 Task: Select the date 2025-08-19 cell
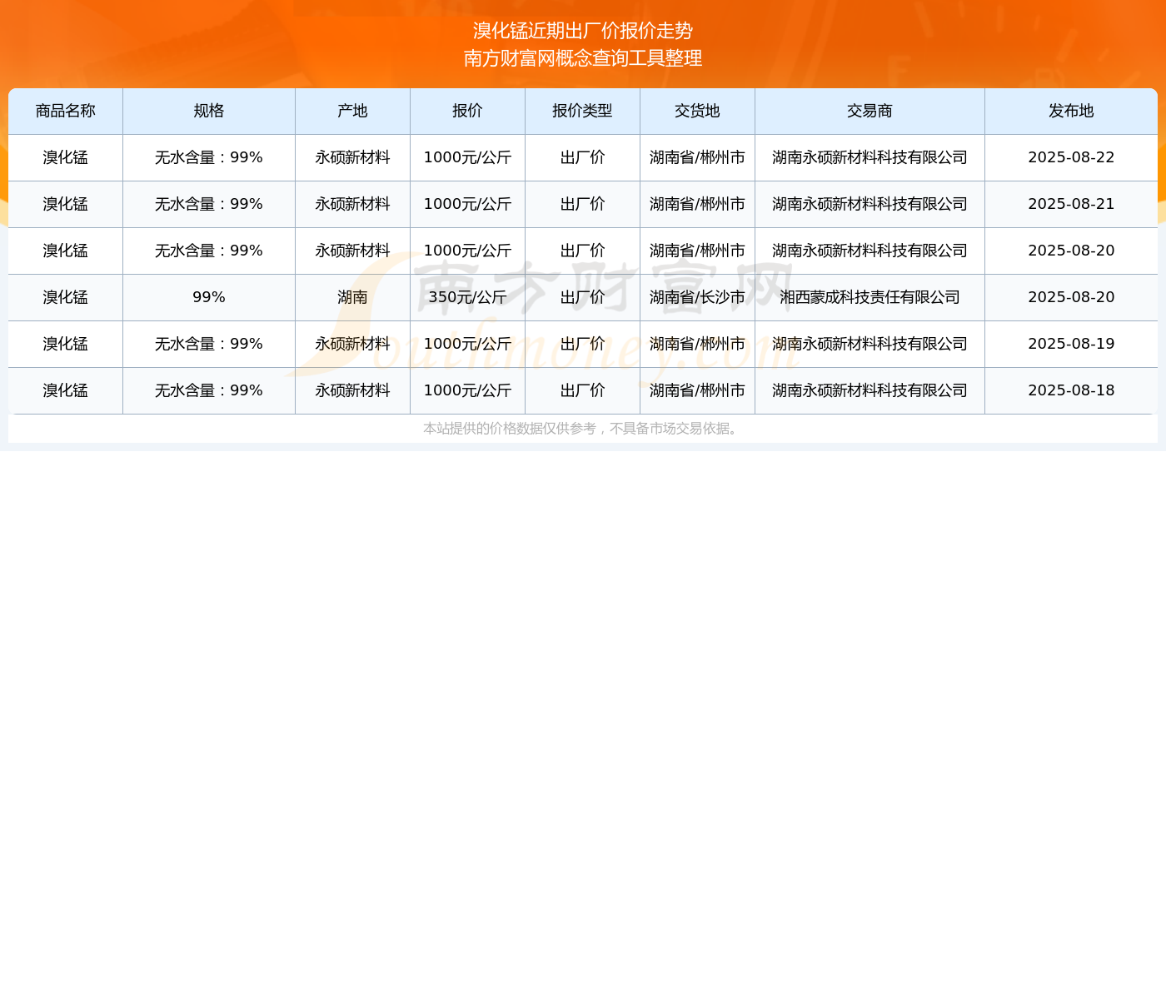click(x=1071, y=345)
